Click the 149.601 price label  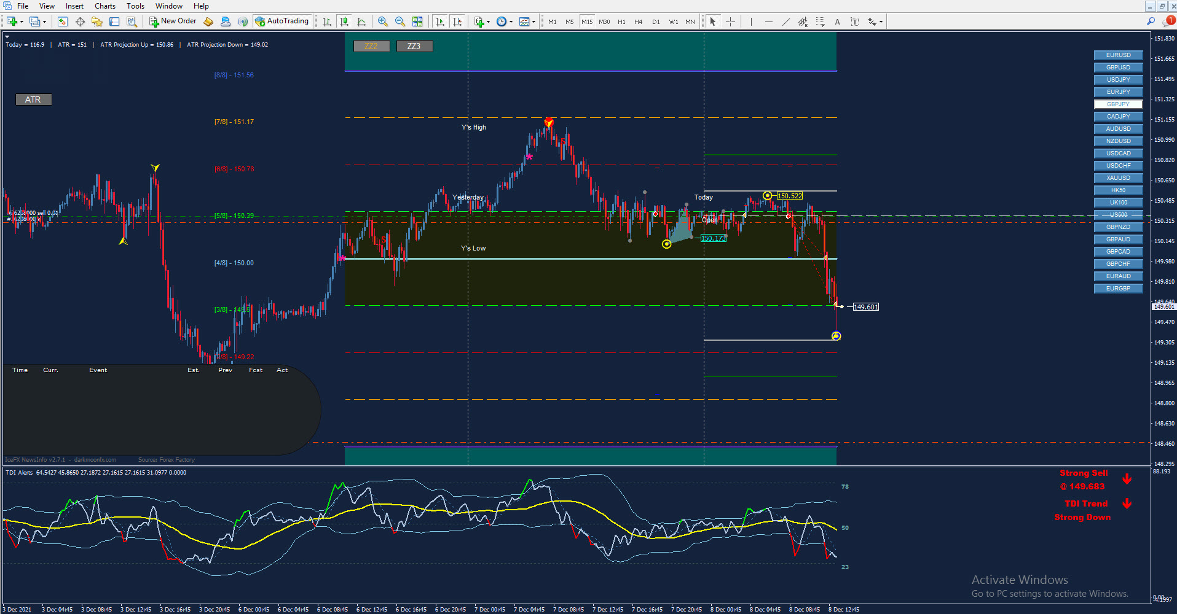click(x=866, y=307)
